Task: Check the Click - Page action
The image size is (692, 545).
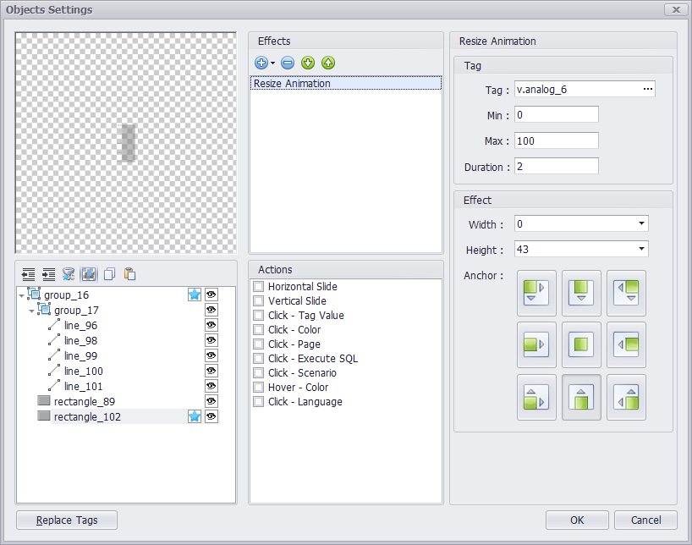Action: click(259, 344)
